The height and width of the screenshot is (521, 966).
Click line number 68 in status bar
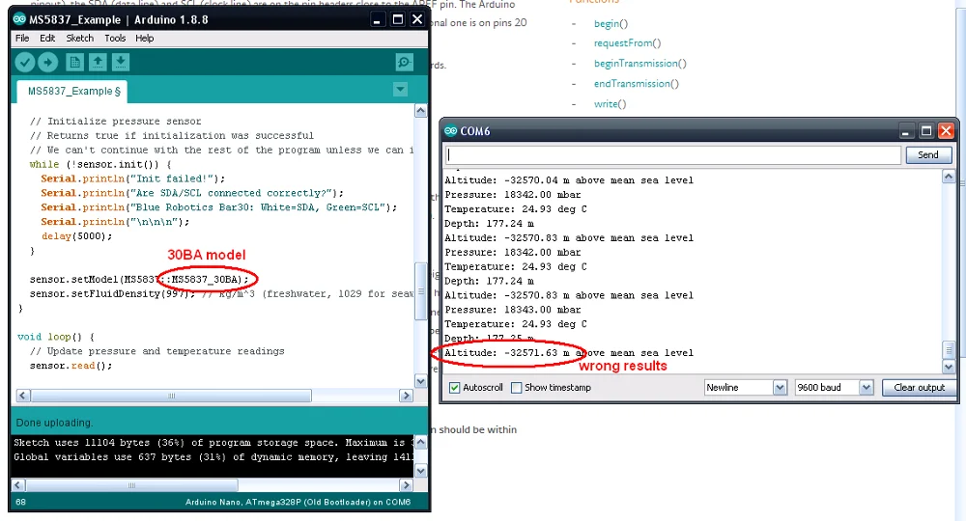[x=21, y=502]
